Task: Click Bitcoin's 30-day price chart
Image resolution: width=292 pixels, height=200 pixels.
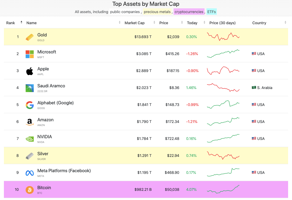Action: pos(223,189)
